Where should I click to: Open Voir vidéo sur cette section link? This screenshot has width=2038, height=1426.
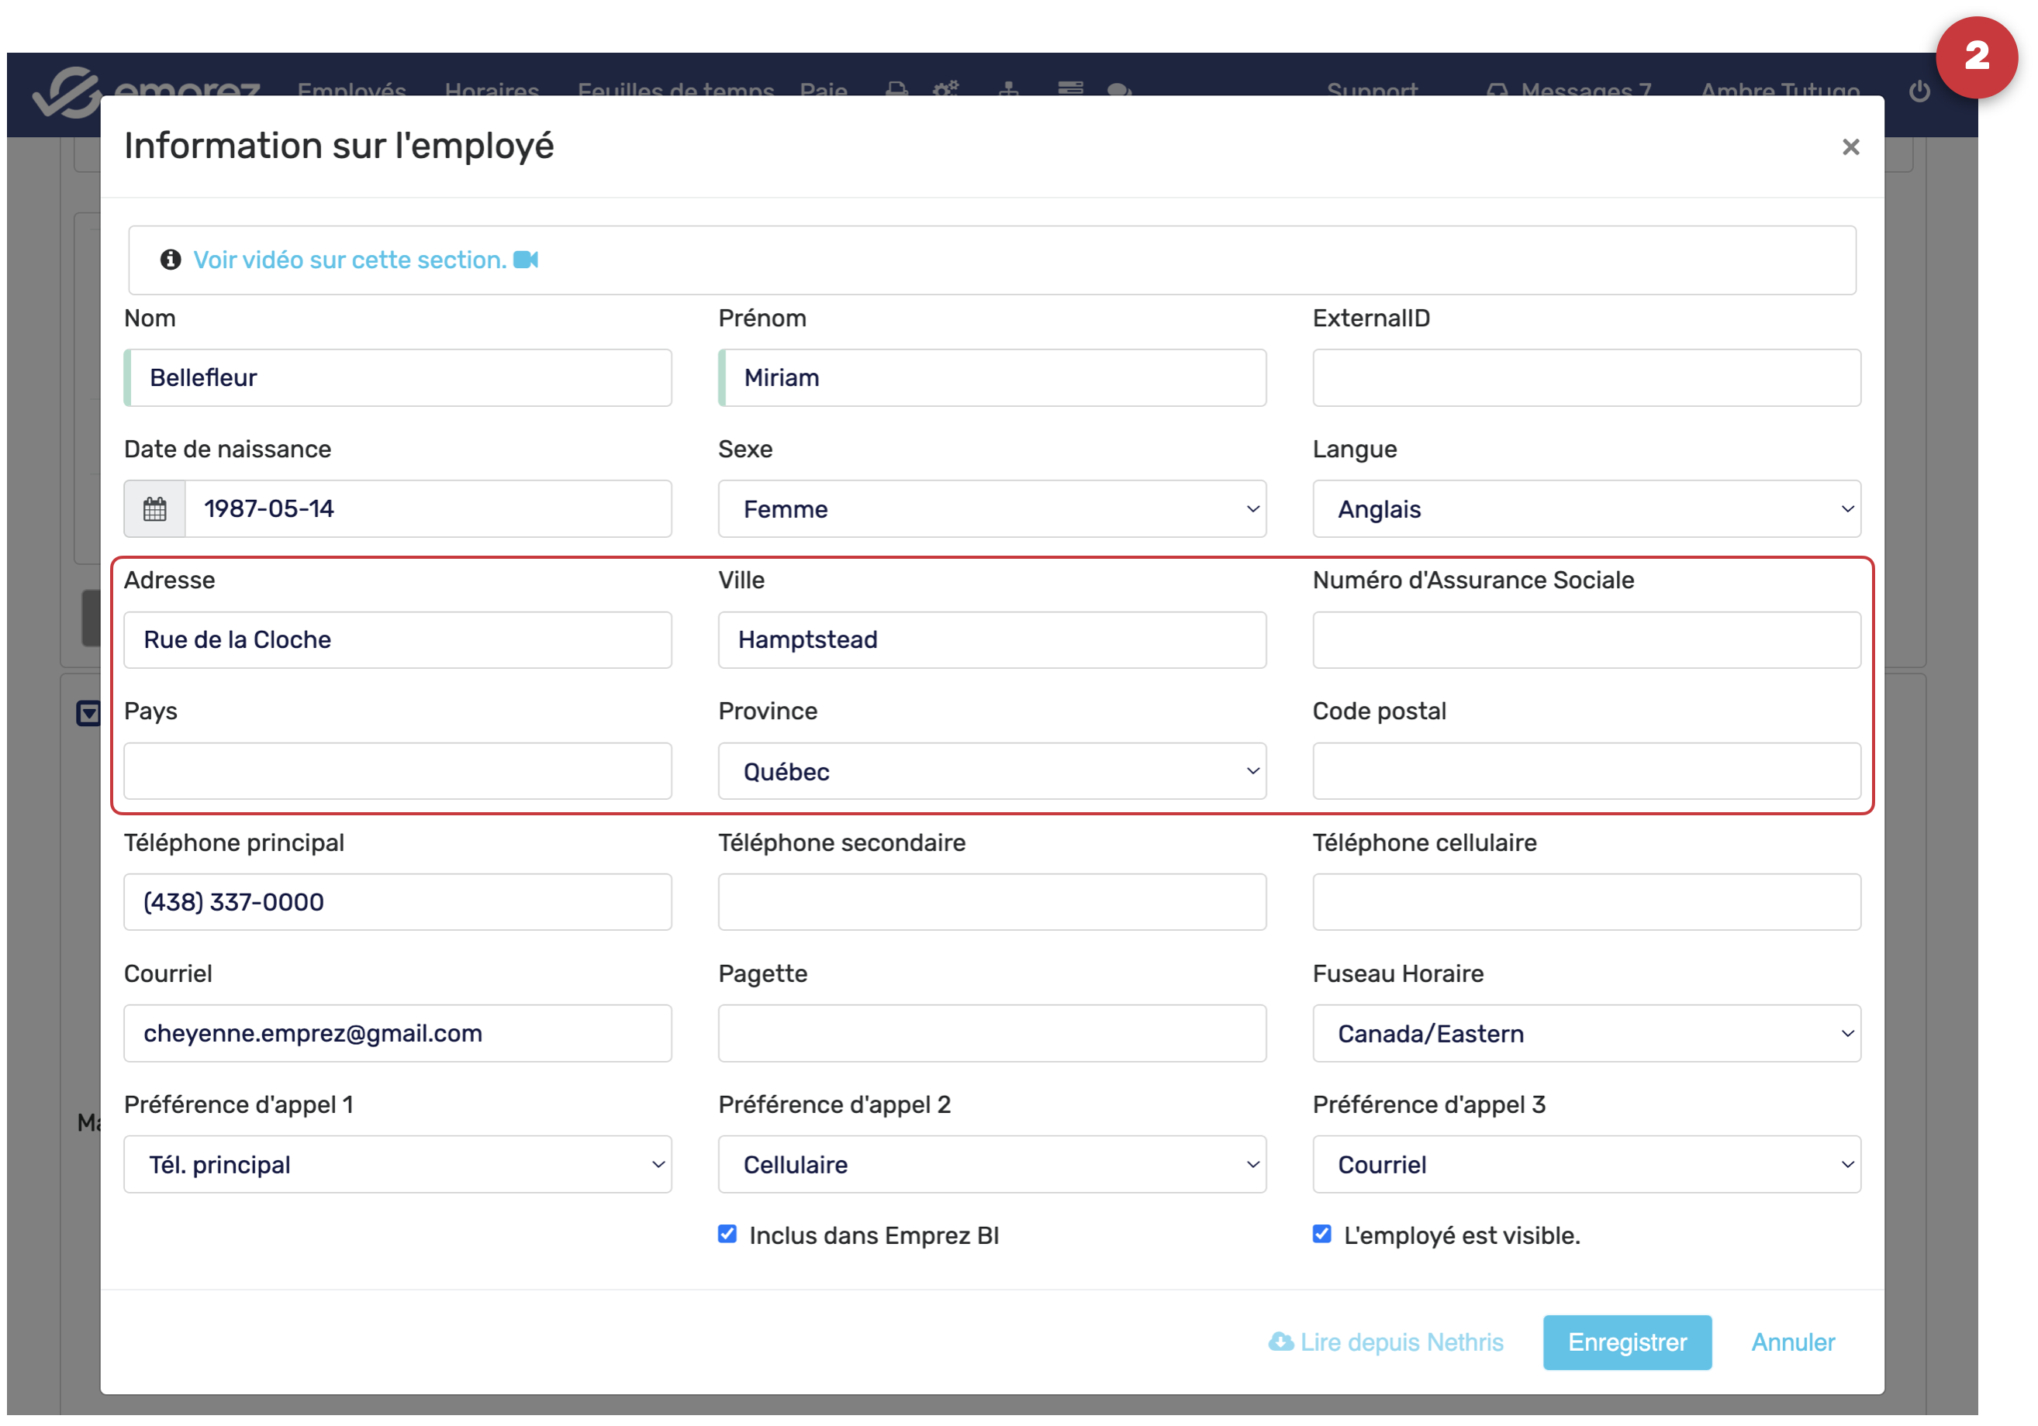350,260
